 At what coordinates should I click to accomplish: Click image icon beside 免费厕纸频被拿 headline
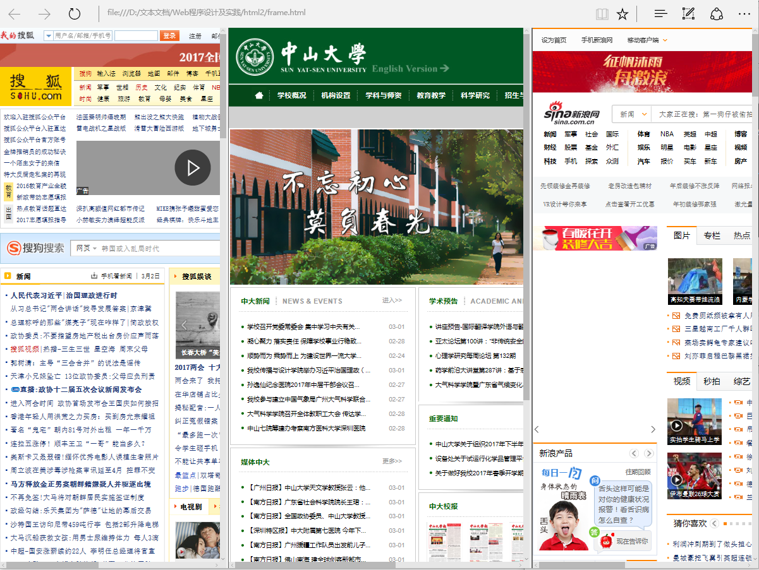(677, 315)
